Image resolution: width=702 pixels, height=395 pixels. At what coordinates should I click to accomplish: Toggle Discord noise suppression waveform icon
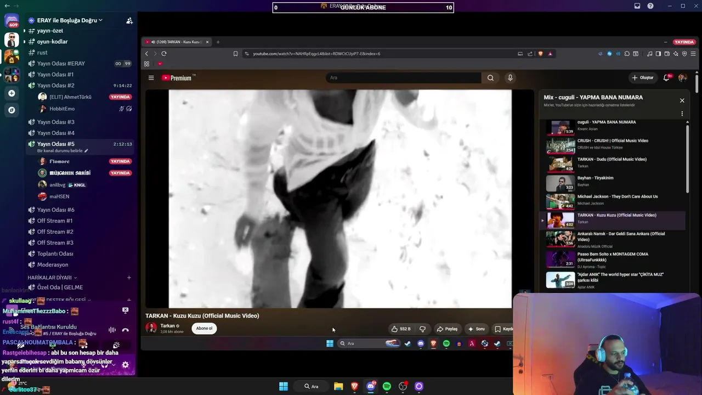[112, 330]
